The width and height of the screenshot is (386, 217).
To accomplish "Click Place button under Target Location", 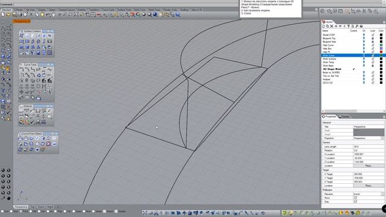I will point(369,186).
